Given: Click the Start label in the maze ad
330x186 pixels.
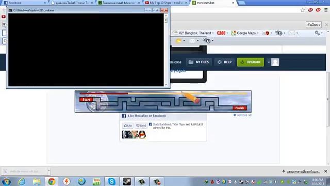Looking at the screenshot, I should (86, 100).
